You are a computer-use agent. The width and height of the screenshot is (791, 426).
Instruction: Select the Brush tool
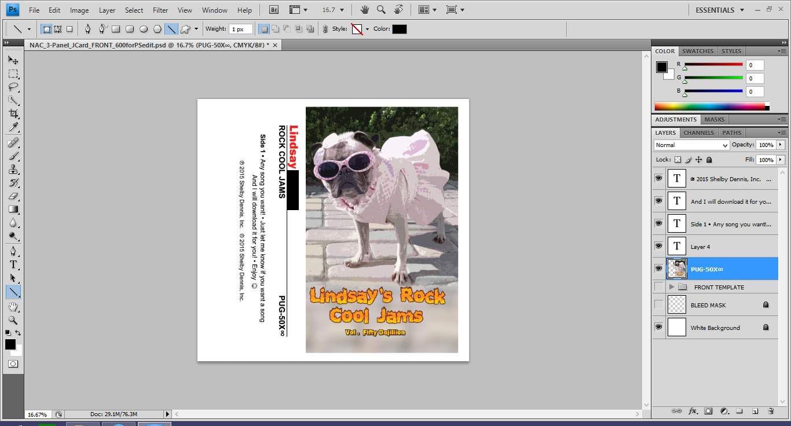(x=13, y=155)
